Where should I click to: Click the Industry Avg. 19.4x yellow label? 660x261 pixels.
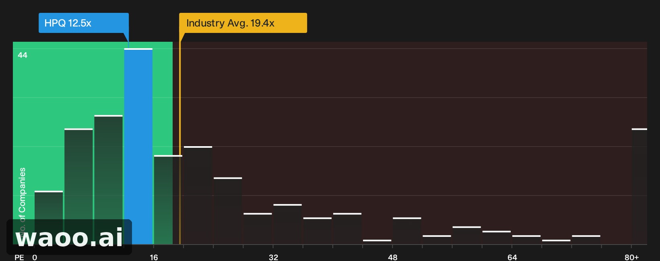(x=243, y=23)
